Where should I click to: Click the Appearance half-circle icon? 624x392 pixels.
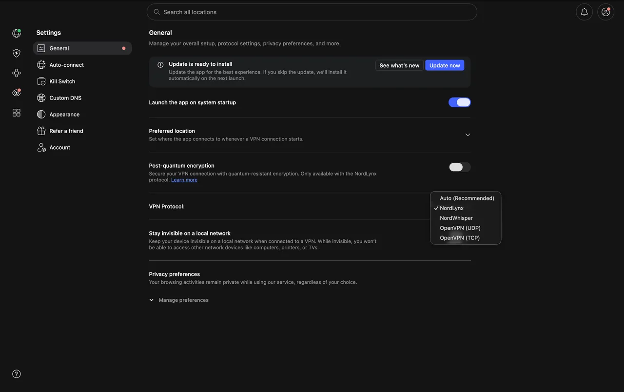click(x=41, y=115)
